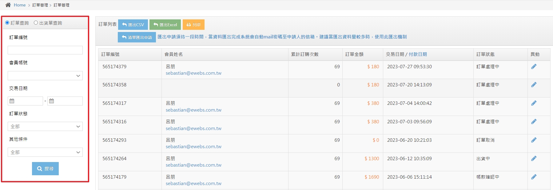The height and width of the screenshot is (190, 553).
Task: Open email link for order 565174264
Action: pyautogui.click(x=193, y=165)
